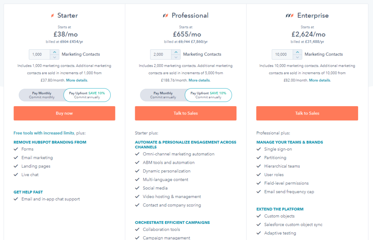Click Talk to Sales under Professional
This screenshot has height=240, width=373.
[x=185, y=113]
